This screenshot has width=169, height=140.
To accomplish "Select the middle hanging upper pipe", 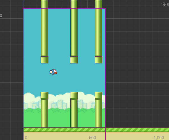I will pos(74,32).
